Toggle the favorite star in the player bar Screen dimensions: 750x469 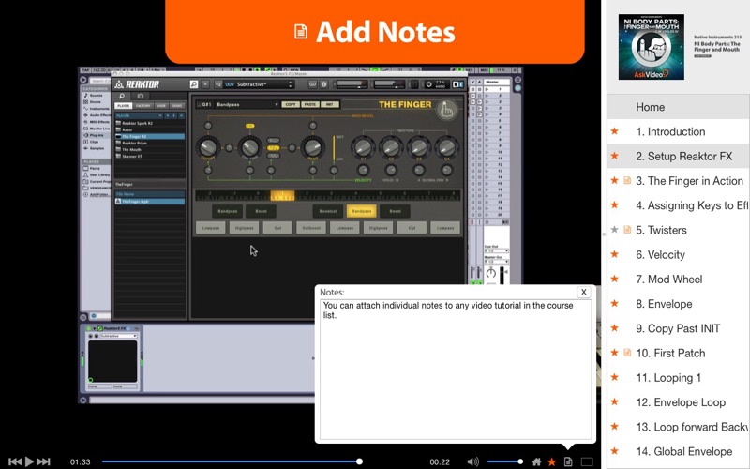(552, 461)
